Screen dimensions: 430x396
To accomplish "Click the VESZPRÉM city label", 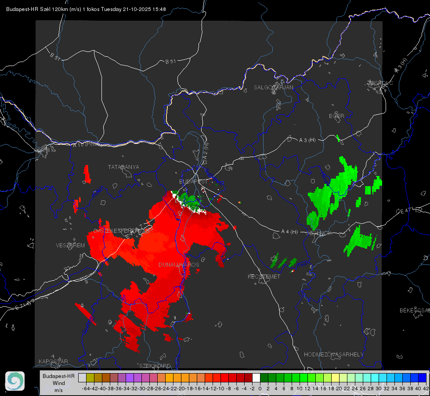I will pos(70,245).
